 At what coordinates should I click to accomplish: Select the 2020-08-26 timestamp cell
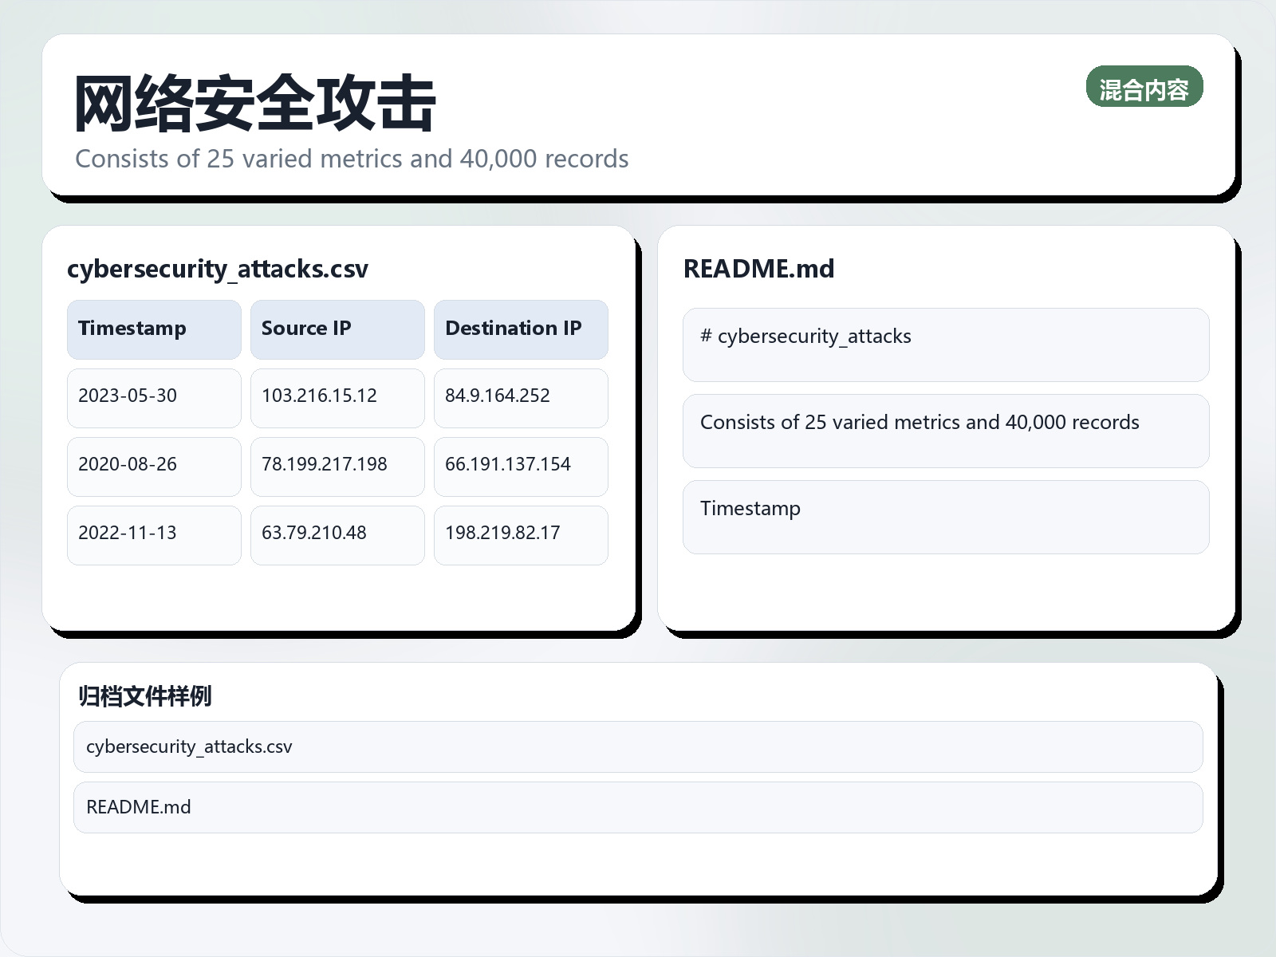click(x=154, y=465)
